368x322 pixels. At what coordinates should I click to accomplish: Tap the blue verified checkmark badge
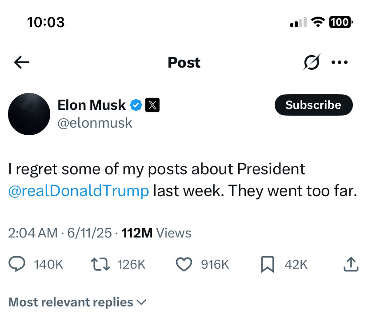point(136,105)
